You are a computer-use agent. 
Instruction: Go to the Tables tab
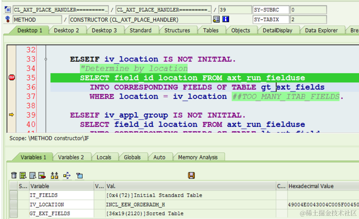coord(211,30)
